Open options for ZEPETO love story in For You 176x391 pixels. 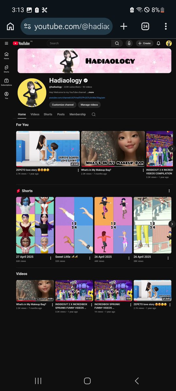[x=78, y=170]
